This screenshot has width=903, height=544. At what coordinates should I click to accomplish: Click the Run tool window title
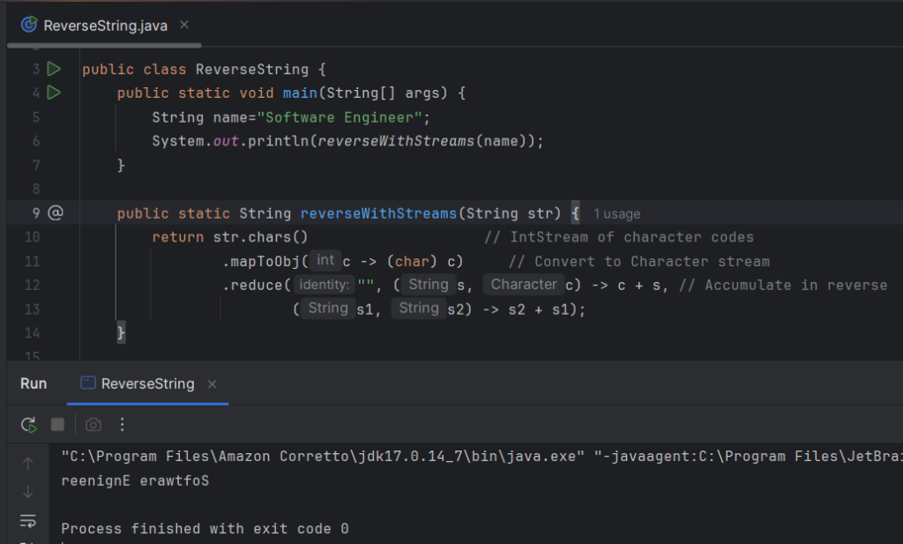[34, 384]
